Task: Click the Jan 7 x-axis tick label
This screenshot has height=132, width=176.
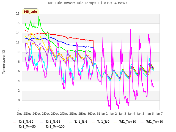Action: pos(159,114)
